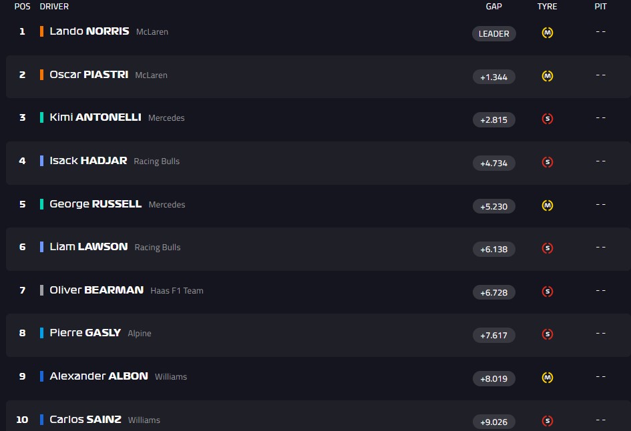Click George Russell's medium tyre icon
The height and width of the screenshot is (431, 631).
(548, 205)
